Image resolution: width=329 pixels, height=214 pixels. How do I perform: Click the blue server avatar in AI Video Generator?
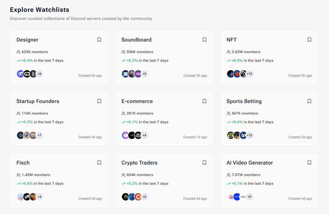click(x=237, y=197)
